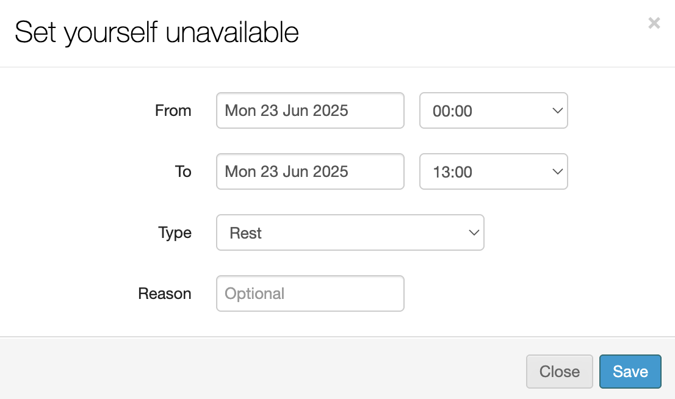Open the To time dropdown showing 13:00

point(493,171)
